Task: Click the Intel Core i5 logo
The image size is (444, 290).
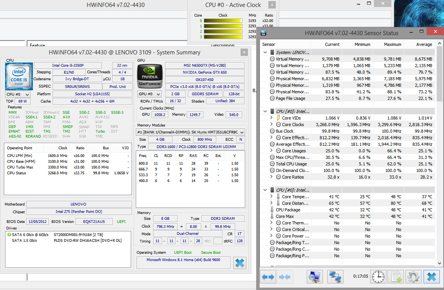Action: 19,76
